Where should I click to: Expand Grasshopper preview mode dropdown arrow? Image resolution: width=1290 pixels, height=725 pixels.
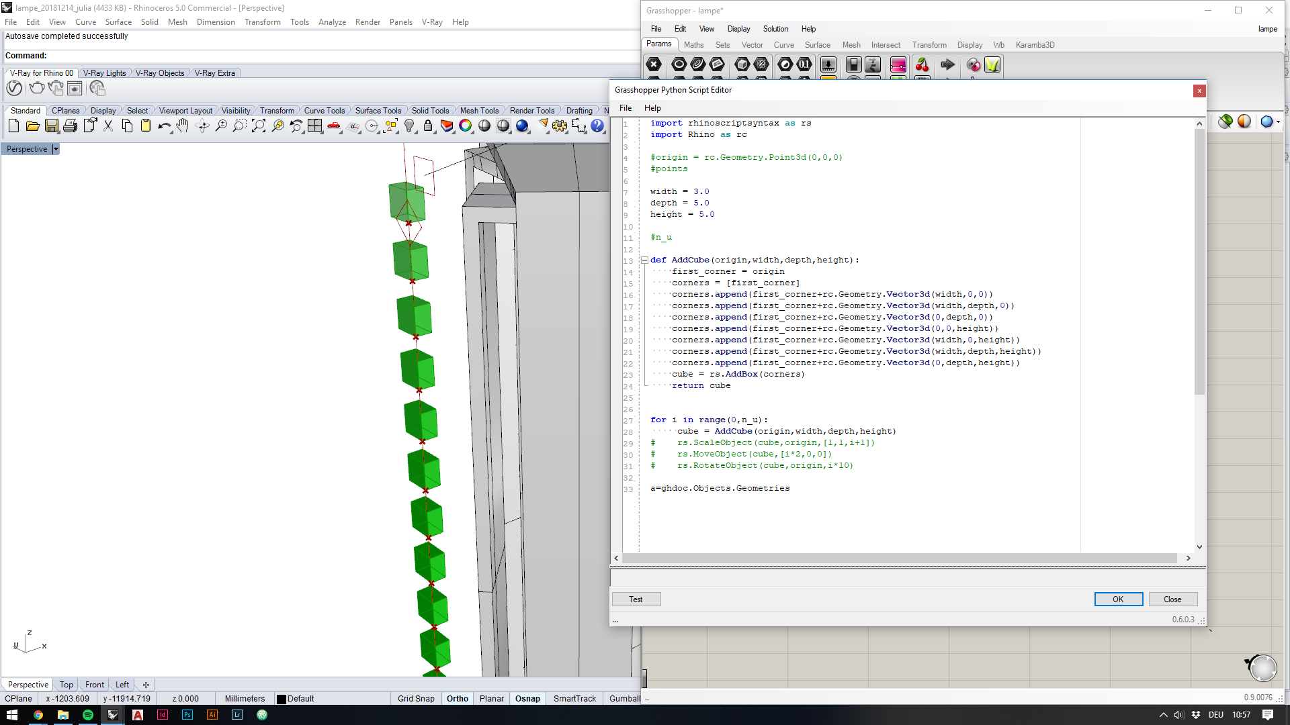click(x=1277, y=122)
